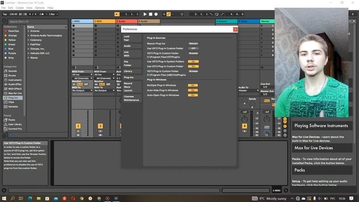The height and width of the screenshot is (202, 359).
Task: Switch to File Folder preferences tab
Action: [132, 63]
